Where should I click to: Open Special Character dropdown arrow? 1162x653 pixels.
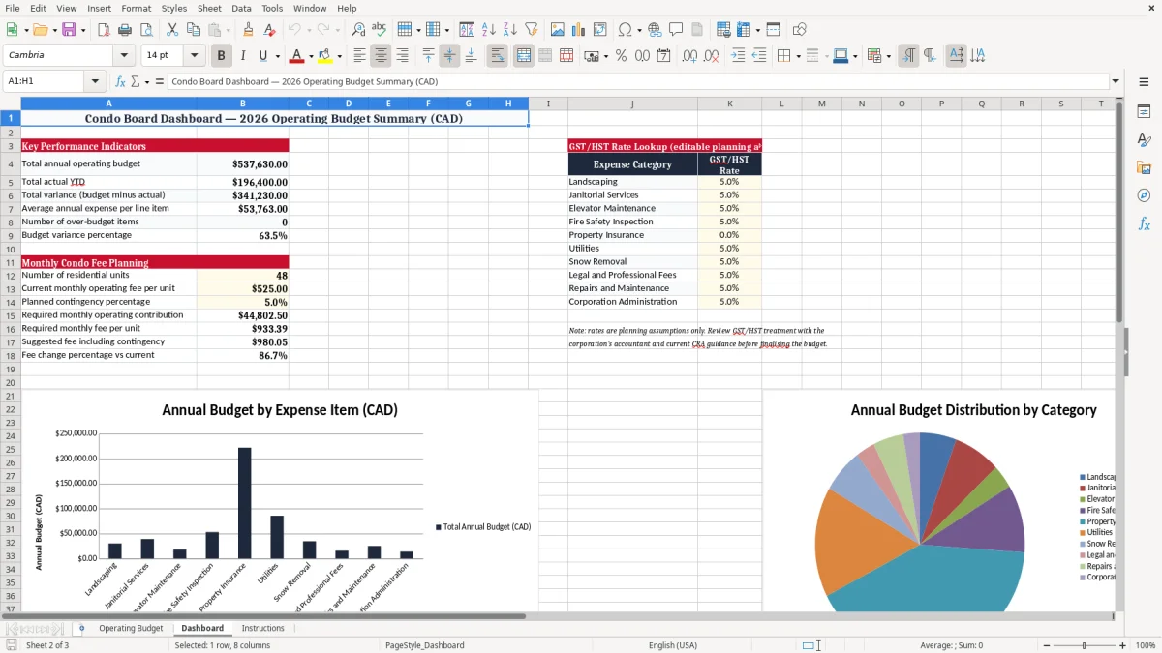pos(639,30)
